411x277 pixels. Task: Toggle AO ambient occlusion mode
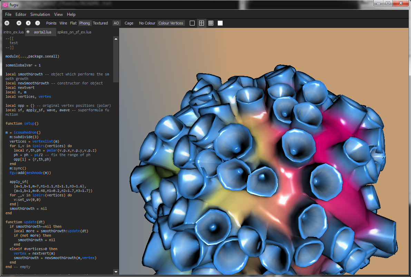pos(116,23)
